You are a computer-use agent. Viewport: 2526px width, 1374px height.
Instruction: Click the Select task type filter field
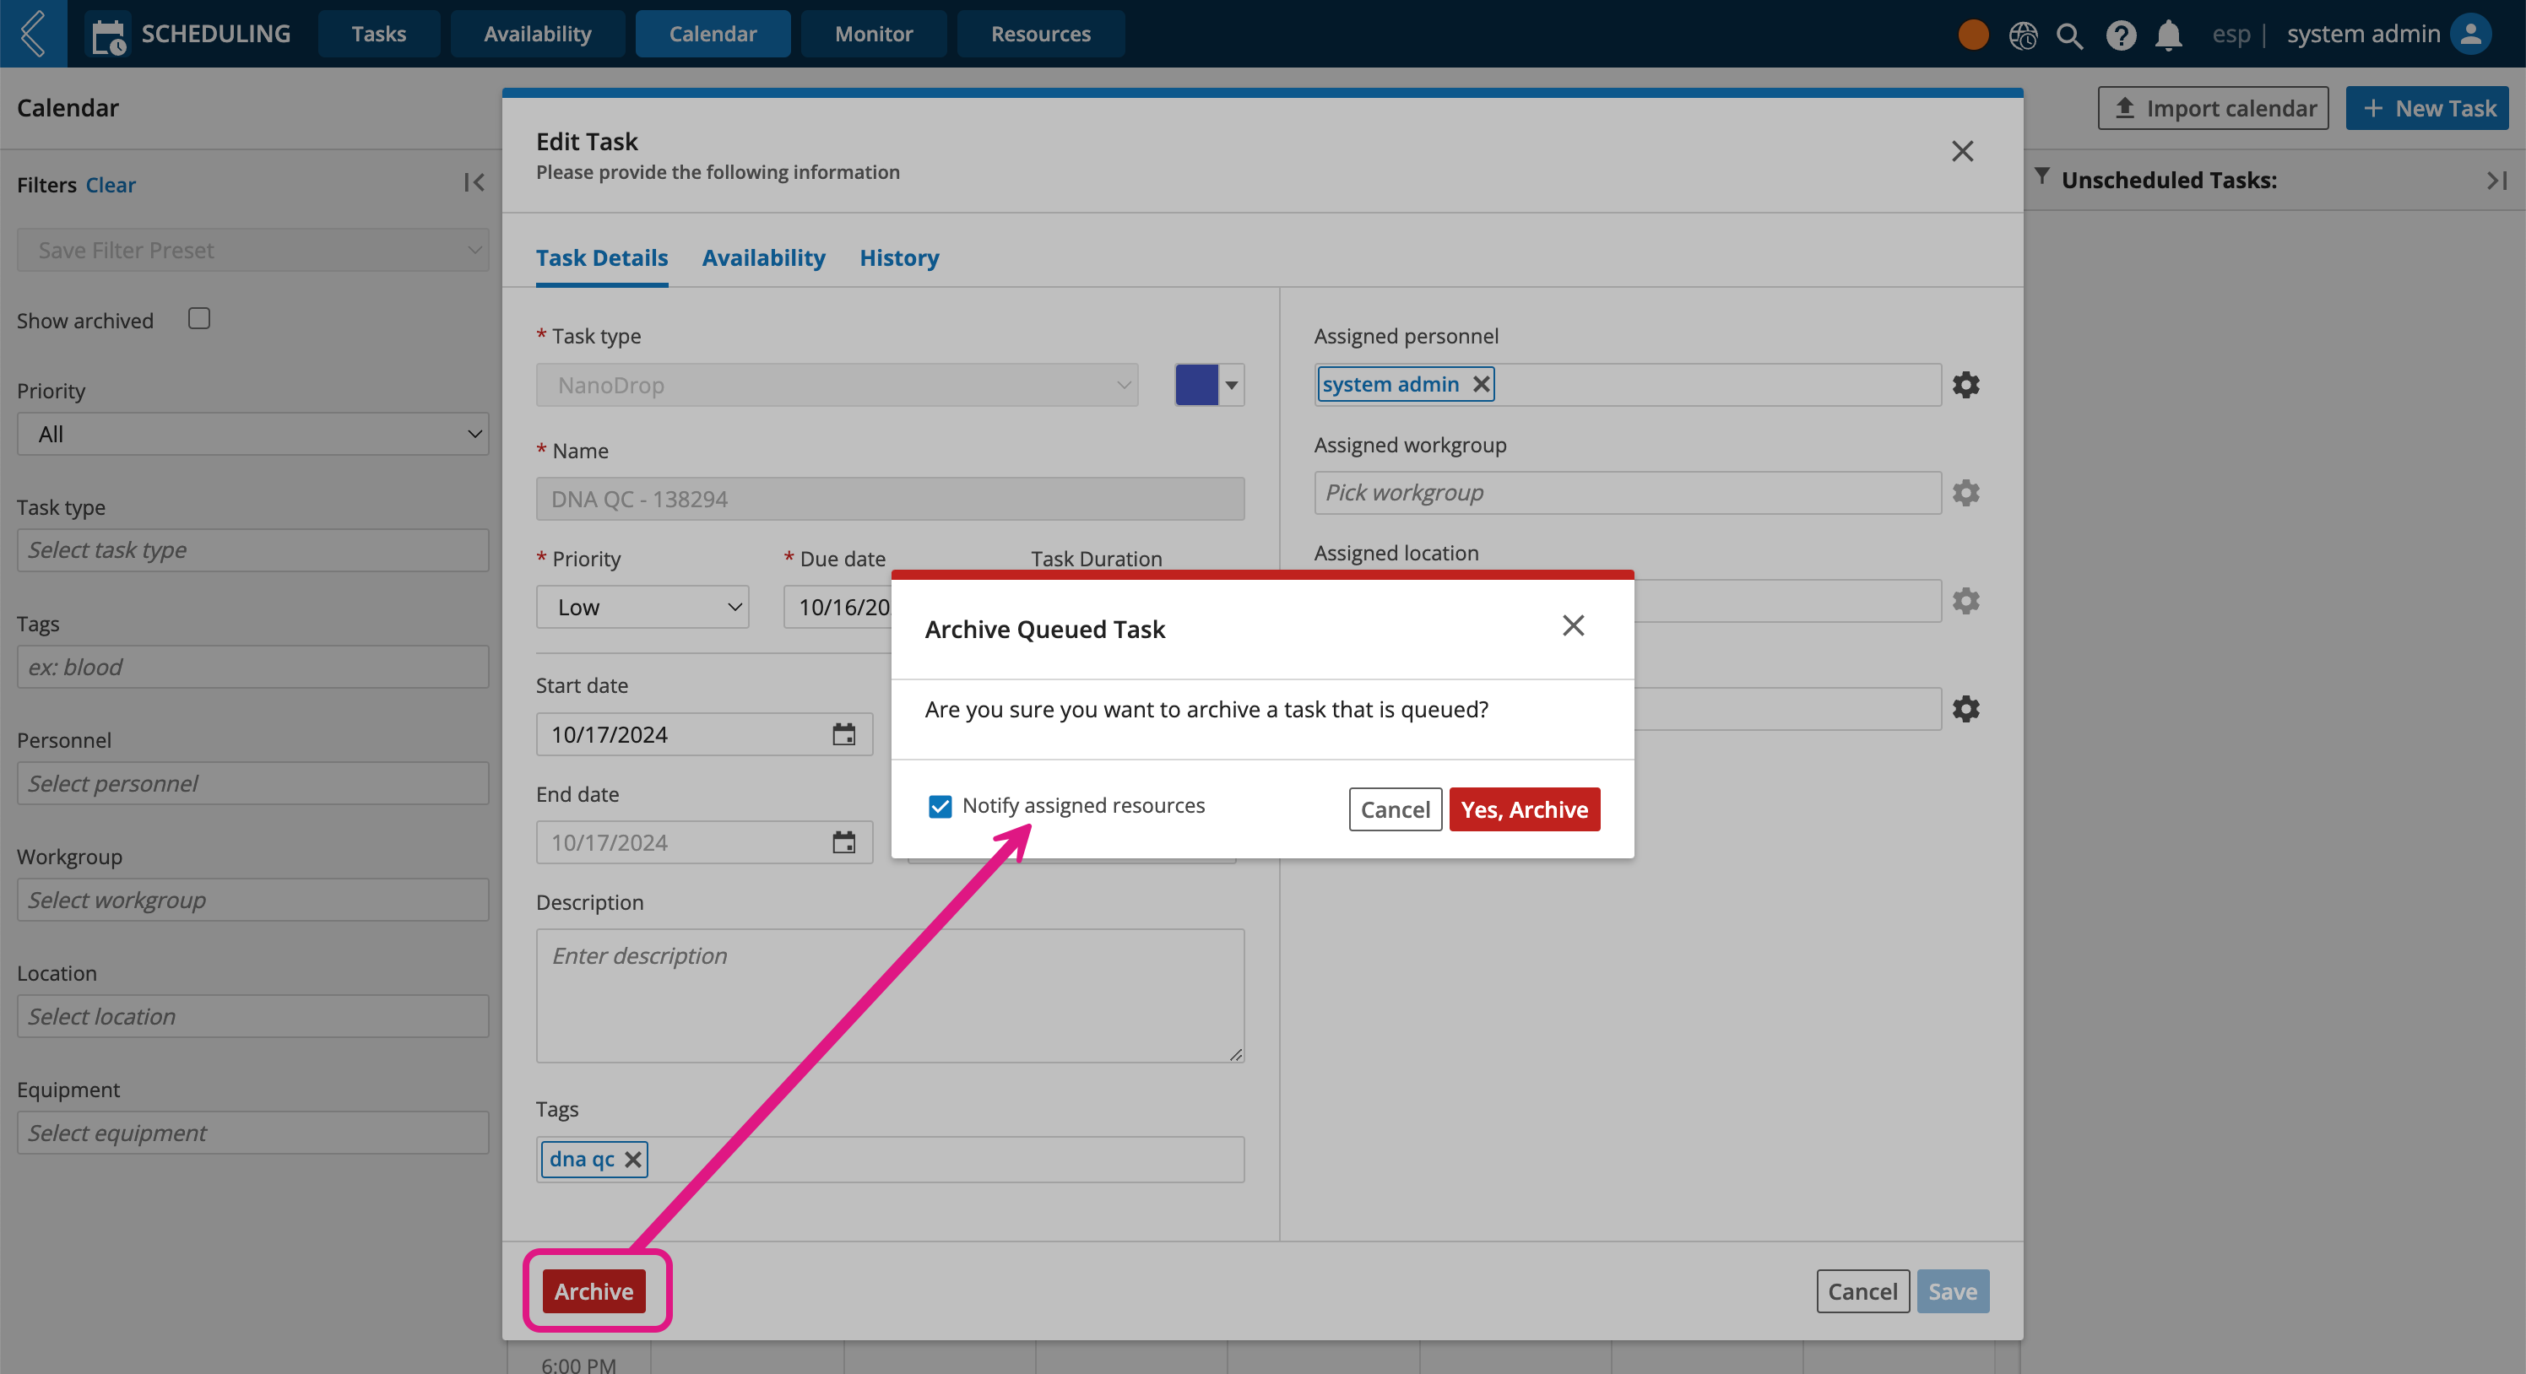(x=253, y=549)
